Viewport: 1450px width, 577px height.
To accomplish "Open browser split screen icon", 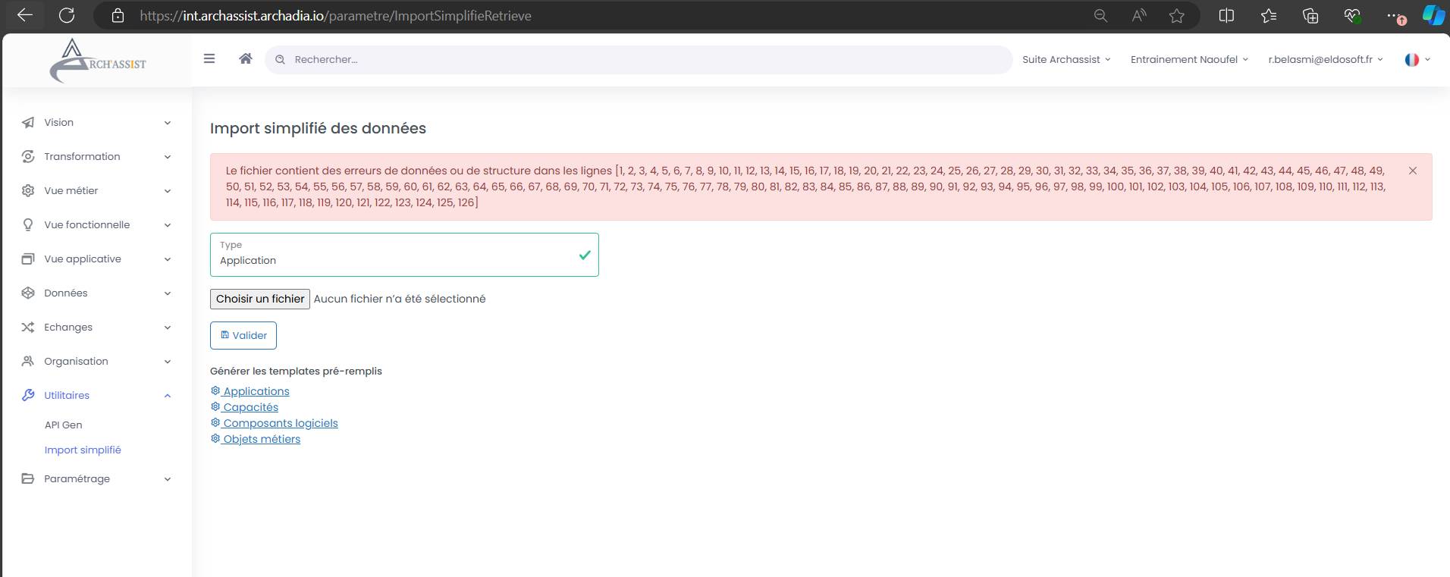I will coord(1226,16).
